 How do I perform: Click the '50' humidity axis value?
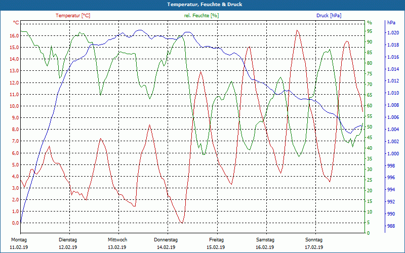[x=370, y=127]
